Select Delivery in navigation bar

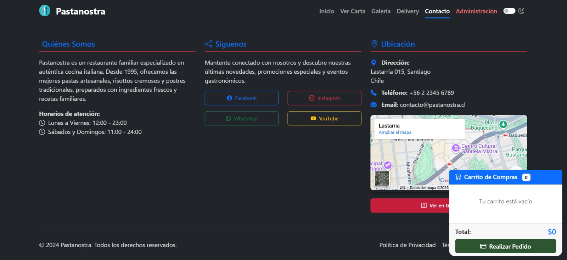pos(408,11)
